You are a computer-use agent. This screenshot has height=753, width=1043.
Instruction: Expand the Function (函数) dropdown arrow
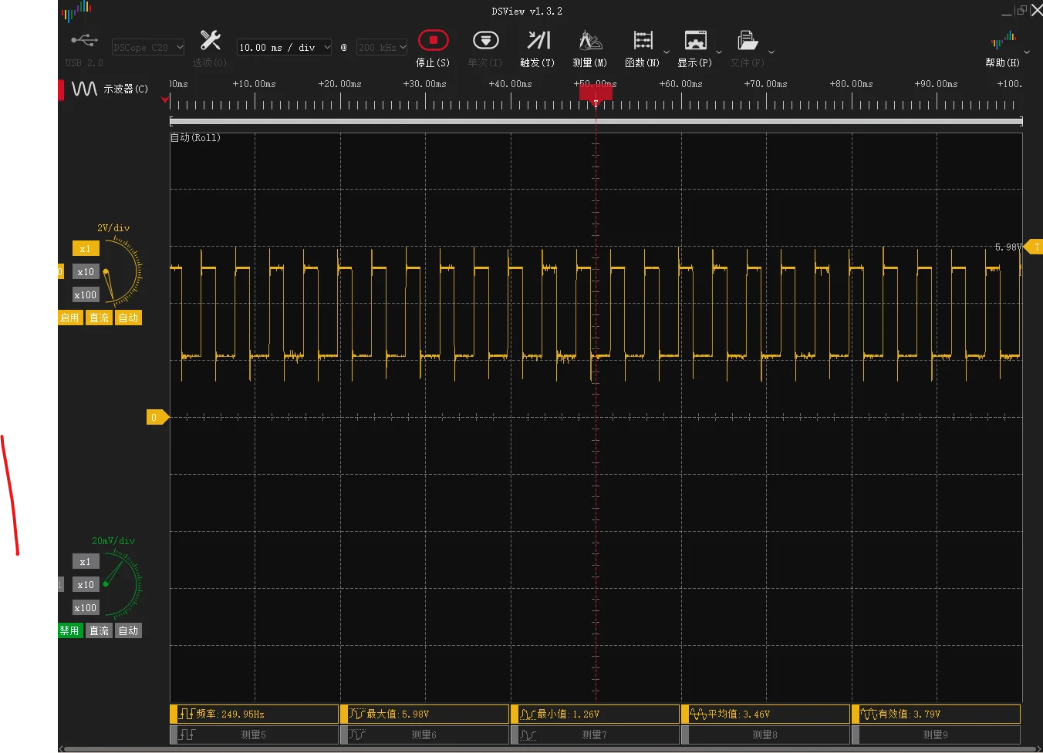(x=667, y=52)
